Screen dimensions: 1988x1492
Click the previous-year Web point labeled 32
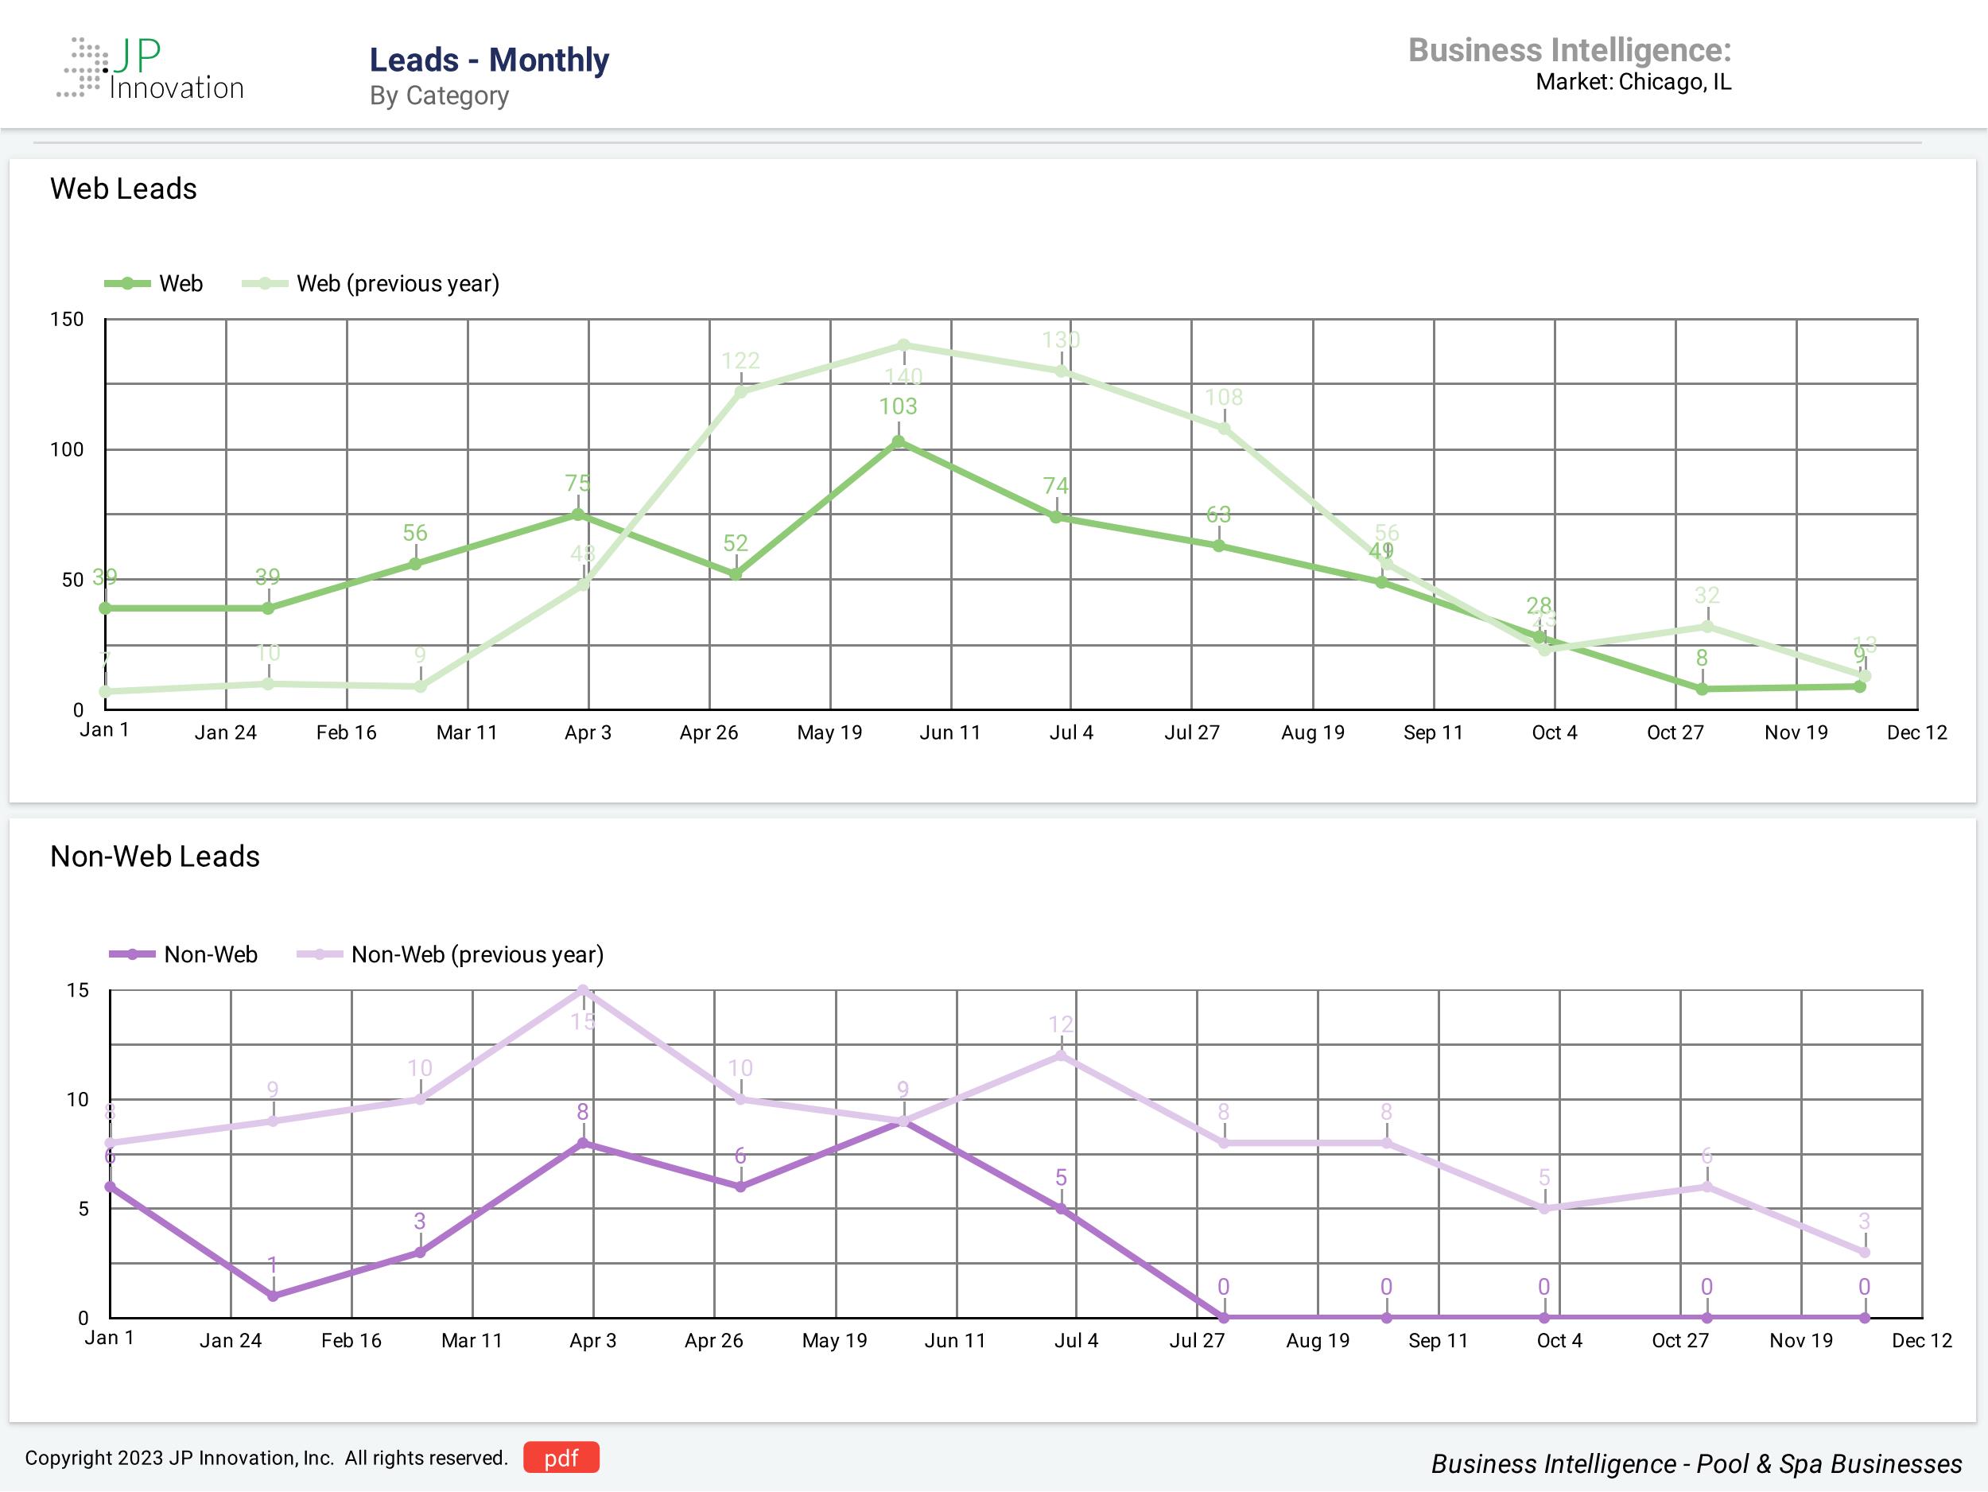1706,627
